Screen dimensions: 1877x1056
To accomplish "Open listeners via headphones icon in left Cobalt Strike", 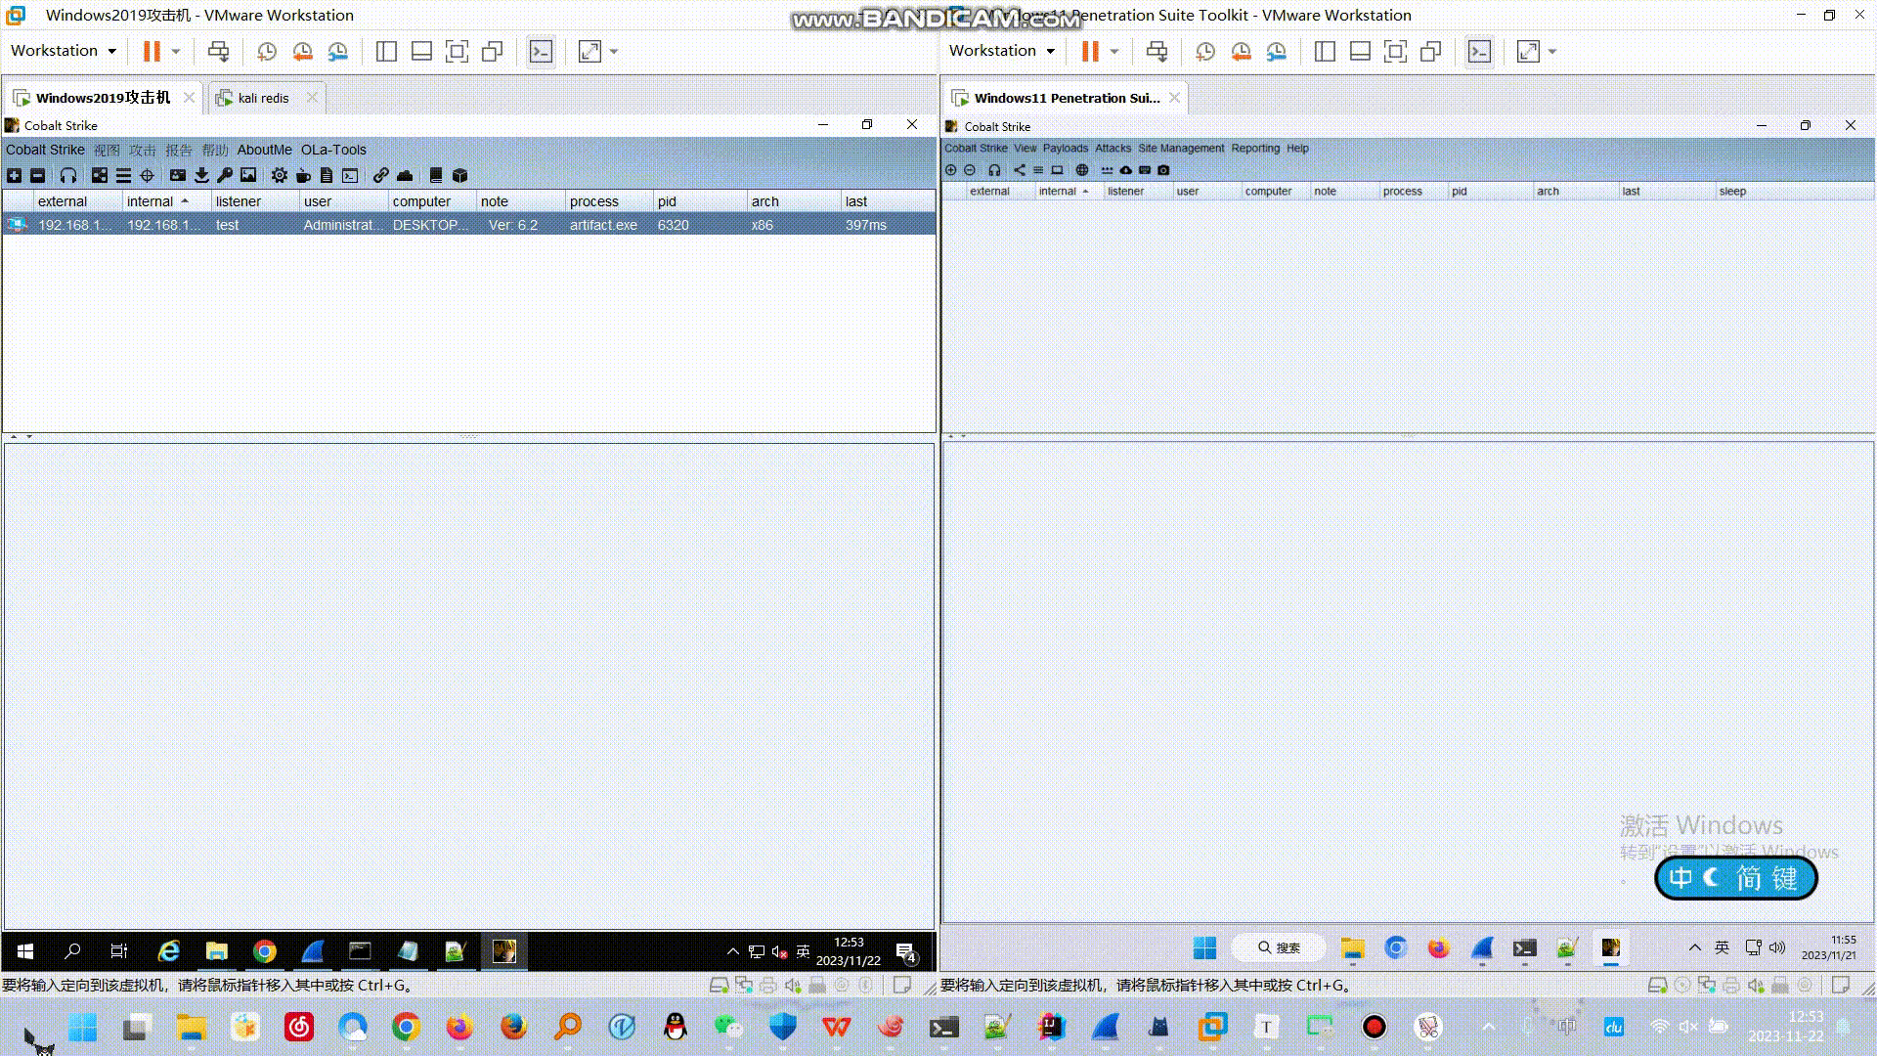I will coord(68,176).
